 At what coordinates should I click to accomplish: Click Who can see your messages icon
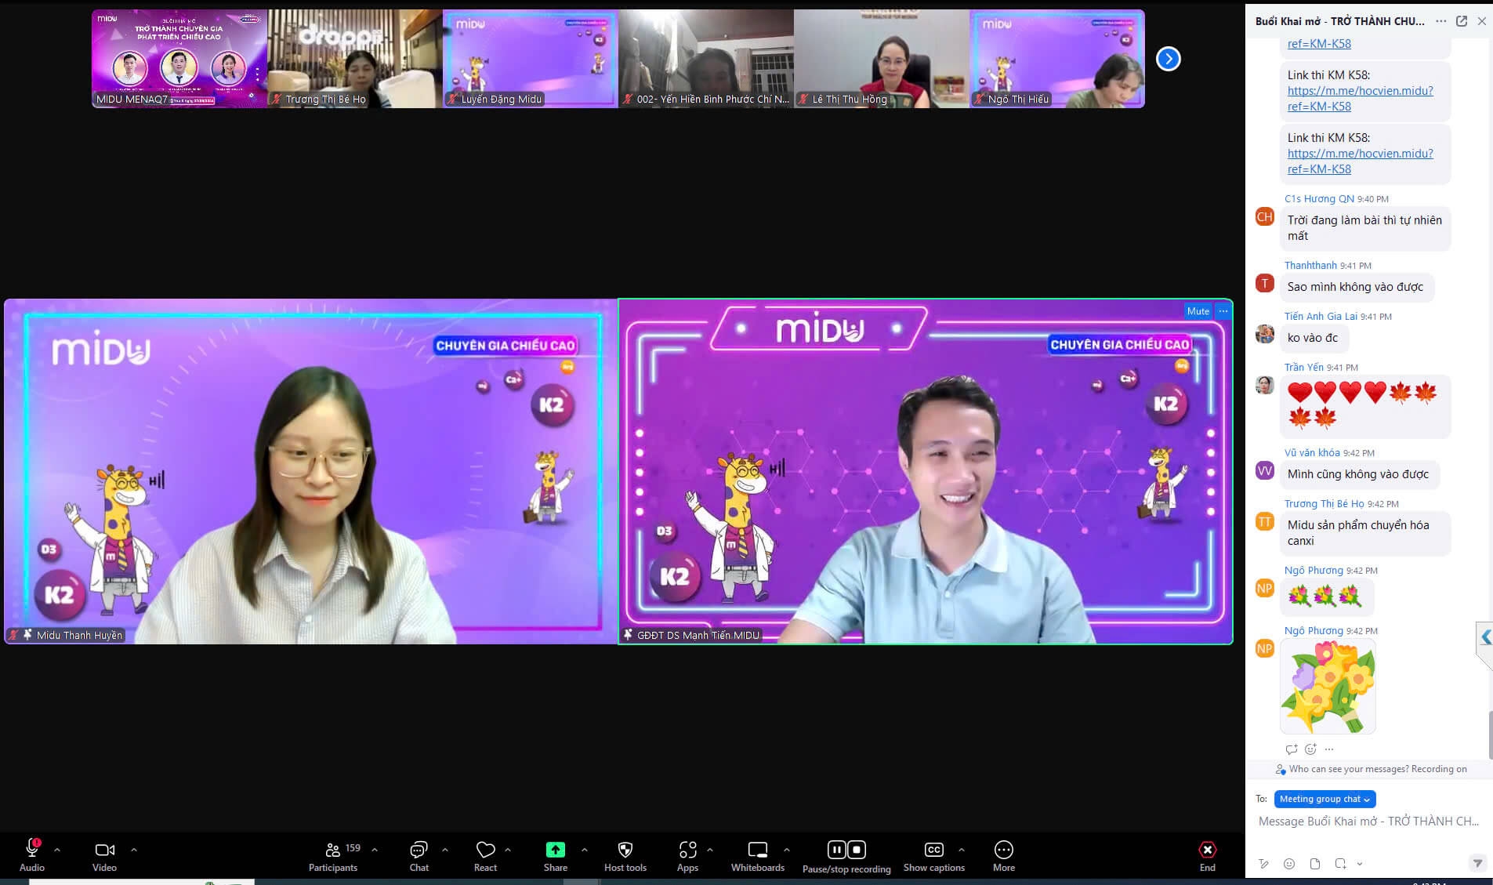click(x=1281, y=770)
